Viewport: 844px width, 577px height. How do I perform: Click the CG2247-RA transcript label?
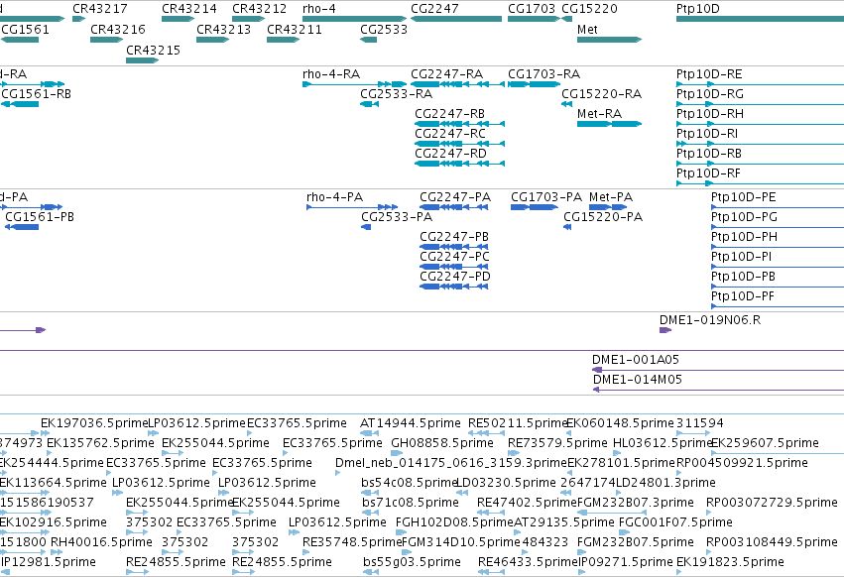point(446,73)
